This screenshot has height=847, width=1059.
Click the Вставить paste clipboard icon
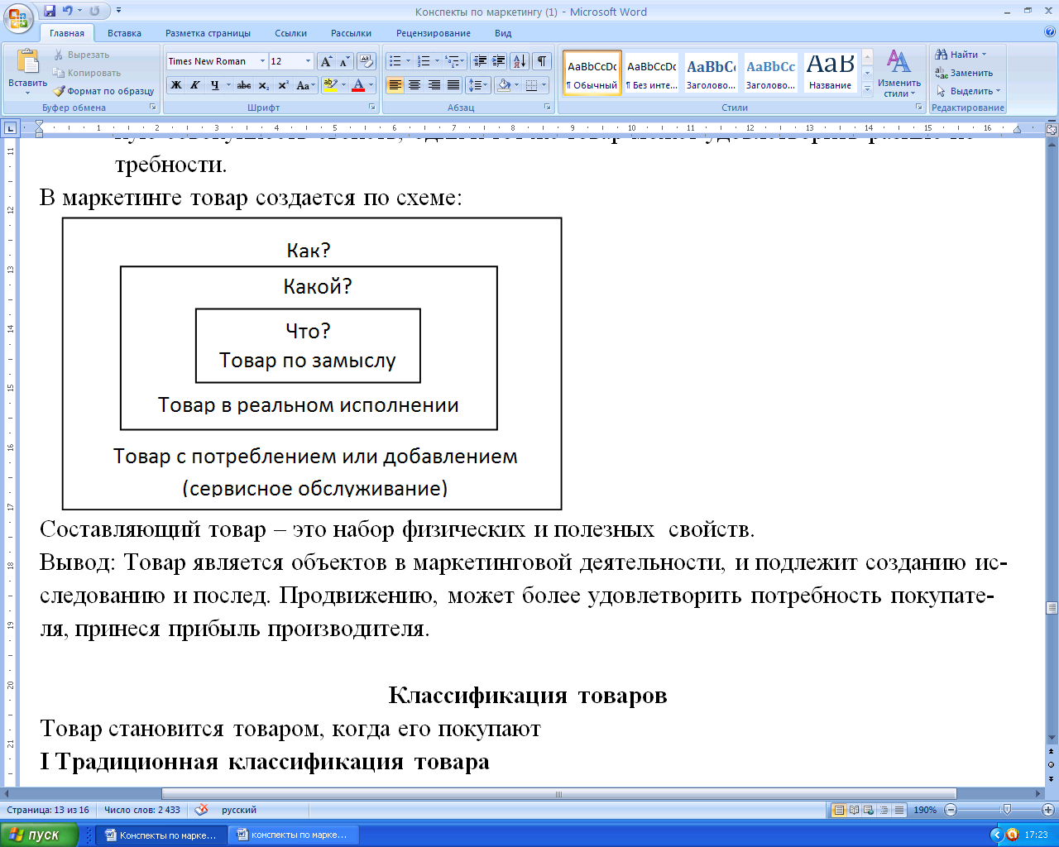pyautogui.click(x=28, y=62)
